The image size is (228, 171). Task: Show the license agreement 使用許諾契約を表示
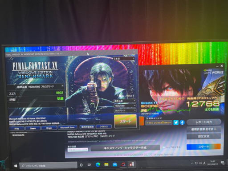click(204, 129)
